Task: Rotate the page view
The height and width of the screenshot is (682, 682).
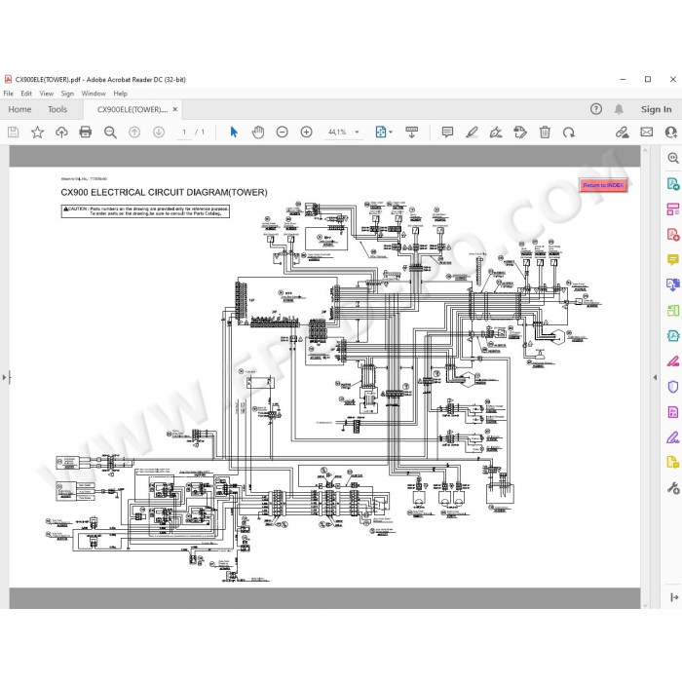Action: 568,133
